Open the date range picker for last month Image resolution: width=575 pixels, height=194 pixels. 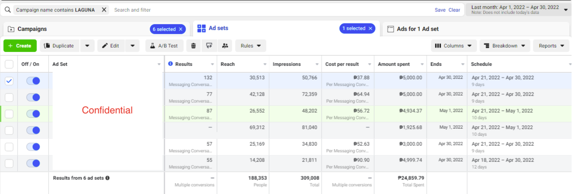[519, 10]
